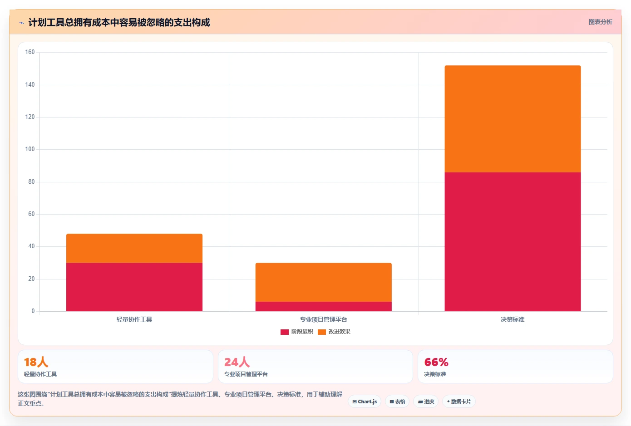Open the 66% stat card
The height and width of the screenshot is (426, 631).
click(x=515, y=367)
